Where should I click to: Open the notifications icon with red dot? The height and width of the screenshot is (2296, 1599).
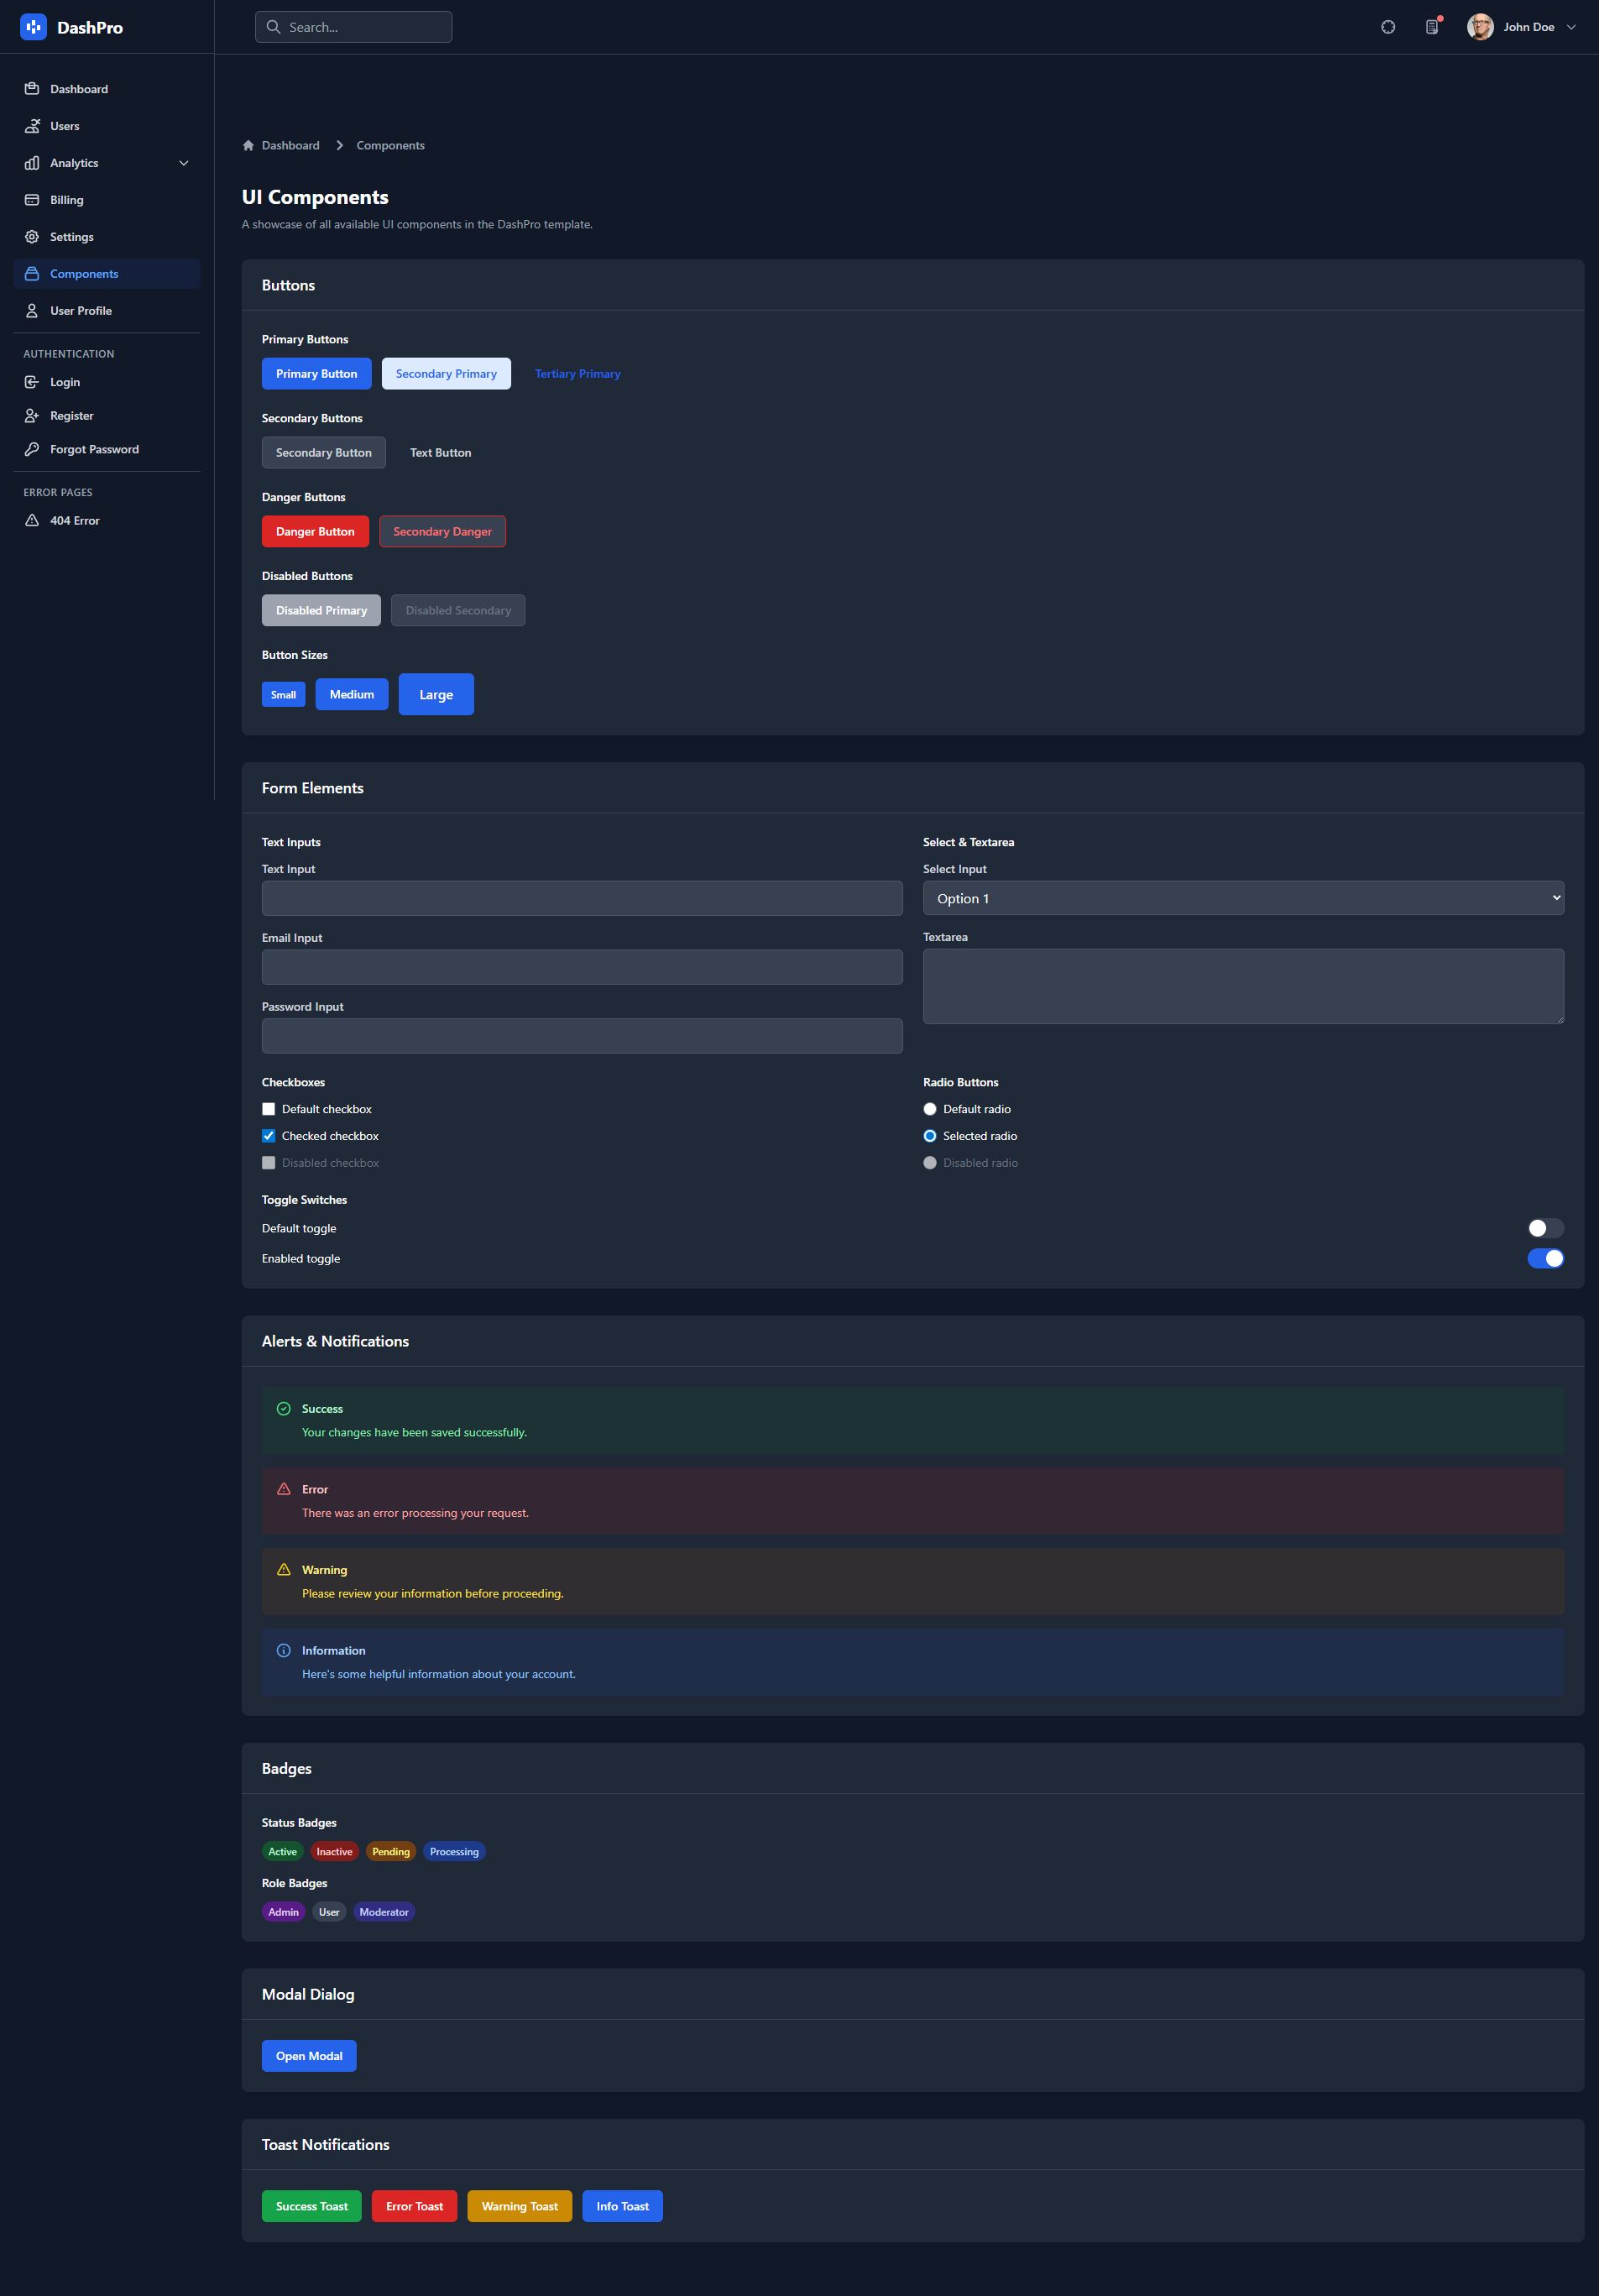point(1432,27)
